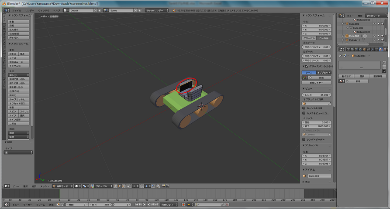Toggle visibility eye for Cube.002
Viewport: 390px width, 209px height.
pos(374,24)
